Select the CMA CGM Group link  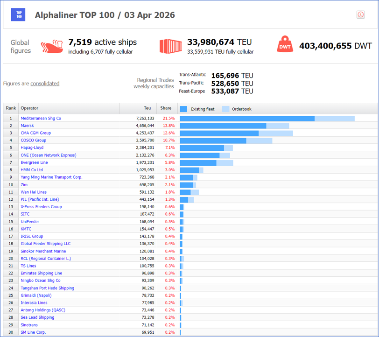pyautogui.click(x=35, y=133)
